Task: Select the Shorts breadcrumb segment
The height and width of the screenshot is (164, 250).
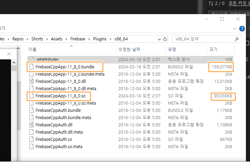Action: pos(37,39)
